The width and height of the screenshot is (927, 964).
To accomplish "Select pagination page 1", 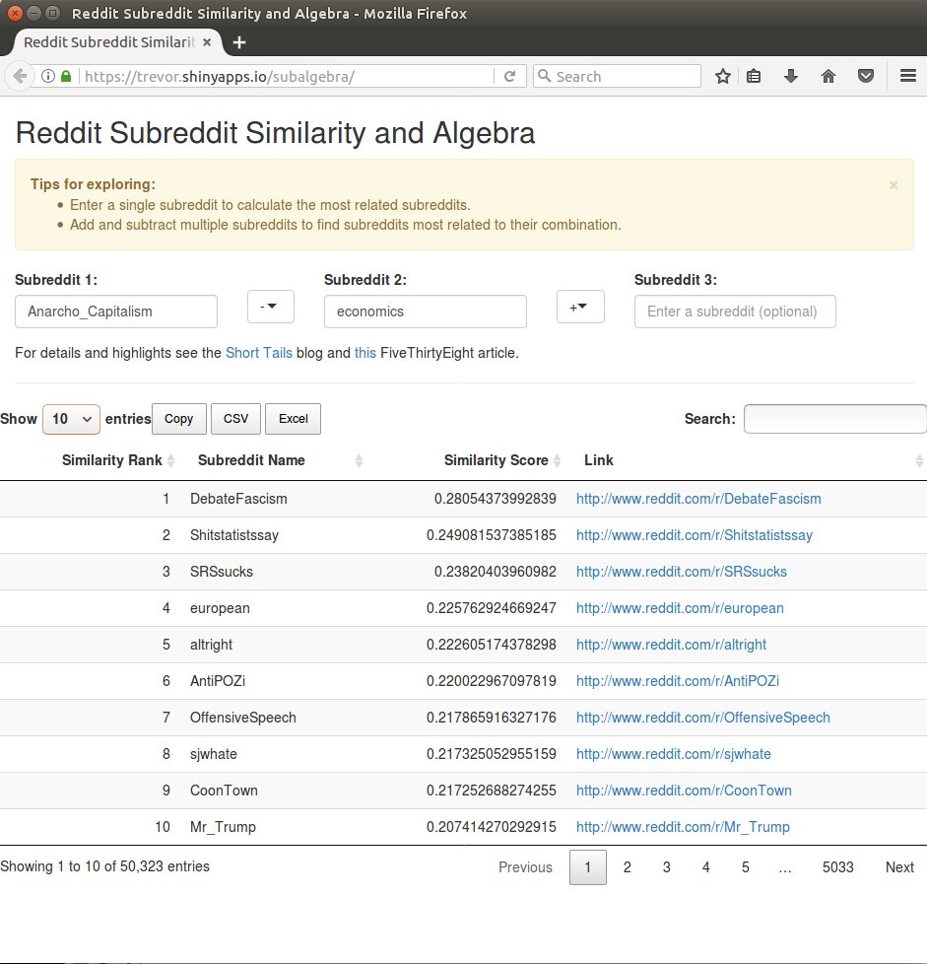I will 588,867.
